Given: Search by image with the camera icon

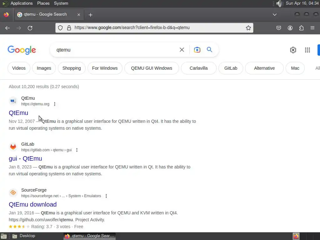Looking at the screenshot, I should click(197, 50).
